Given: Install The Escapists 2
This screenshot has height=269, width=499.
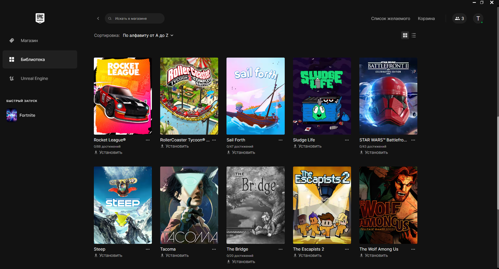Looking at the screenshot, I should (x=307, y=256).
